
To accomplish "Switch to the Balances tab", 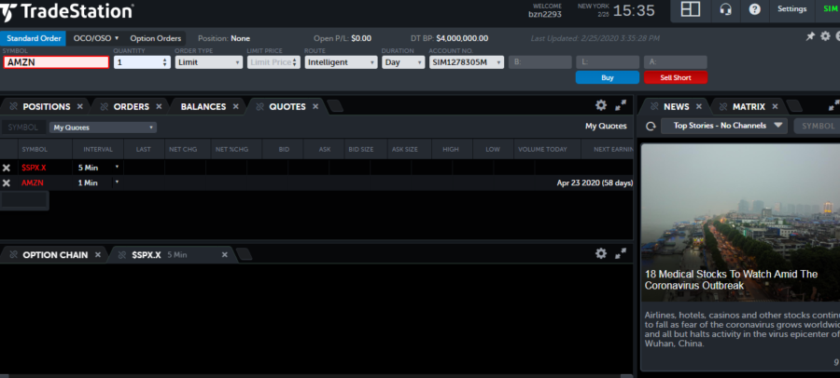I will click(x=203, y=106).
